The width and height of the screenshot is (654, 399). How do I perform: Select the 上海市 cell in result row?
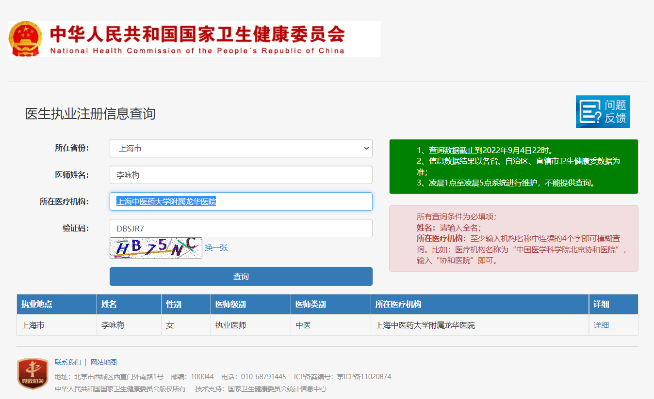57,325
